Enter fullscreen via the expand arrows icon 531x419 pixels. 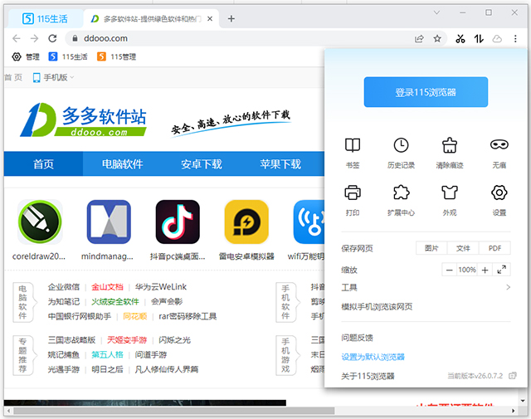pyautogui.click(x=501, y=270)
